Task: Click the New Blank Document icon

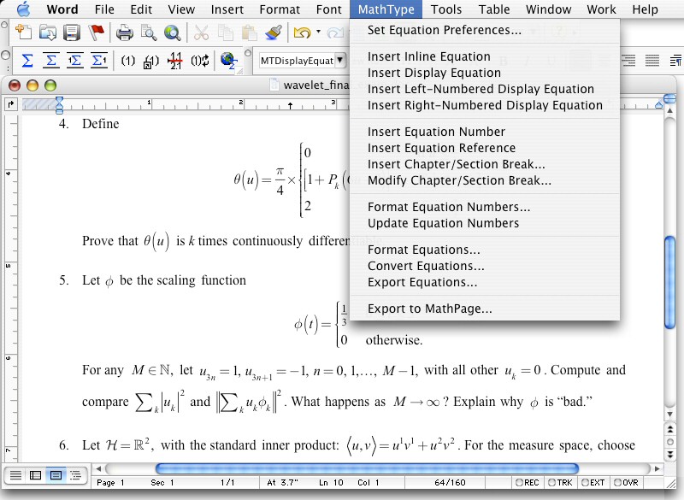Action: coord(23,32)
